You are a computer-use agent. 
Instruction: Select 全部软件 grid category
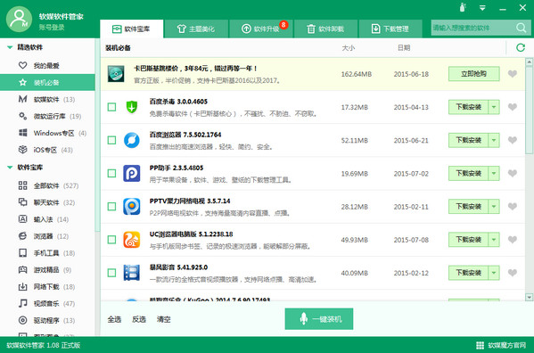coord(47,186)
